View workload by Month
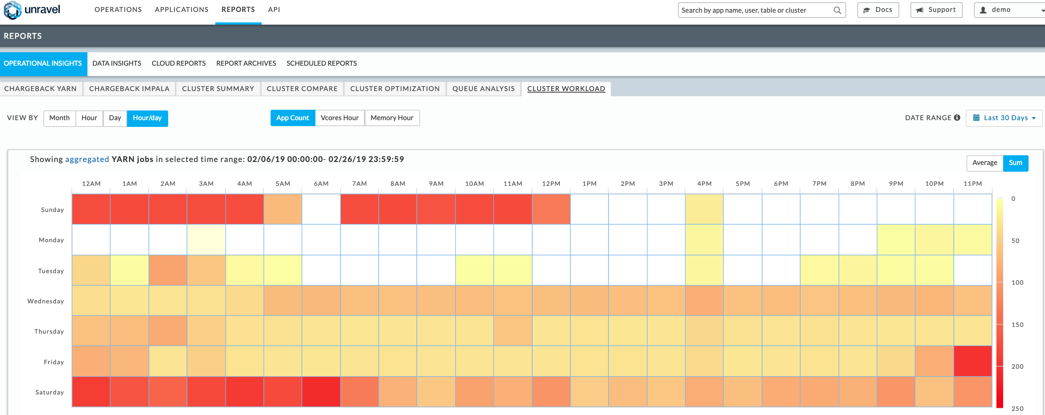1045x415 pixels. click(x=59, y=118)
